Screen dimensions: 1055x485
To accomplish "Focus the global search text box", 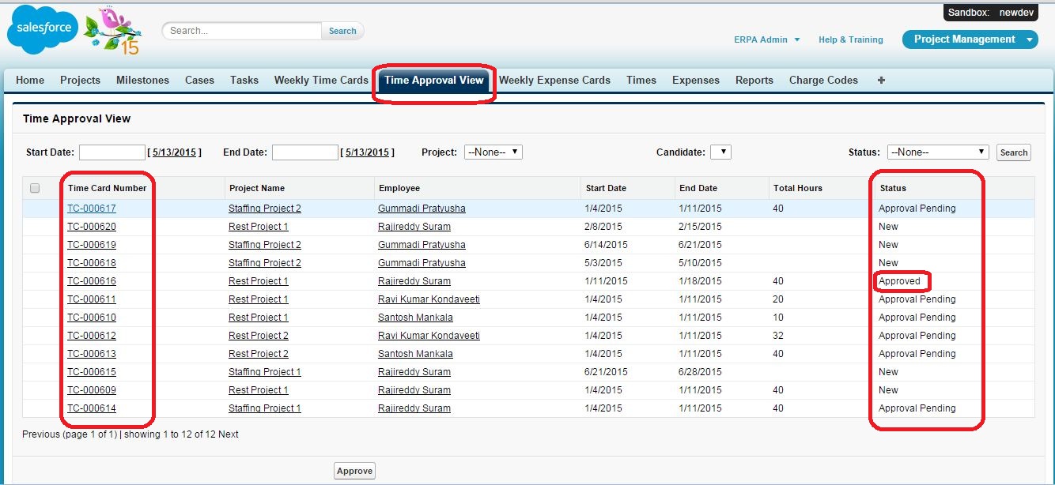I will pyautogui.click(x=244, y=31).
